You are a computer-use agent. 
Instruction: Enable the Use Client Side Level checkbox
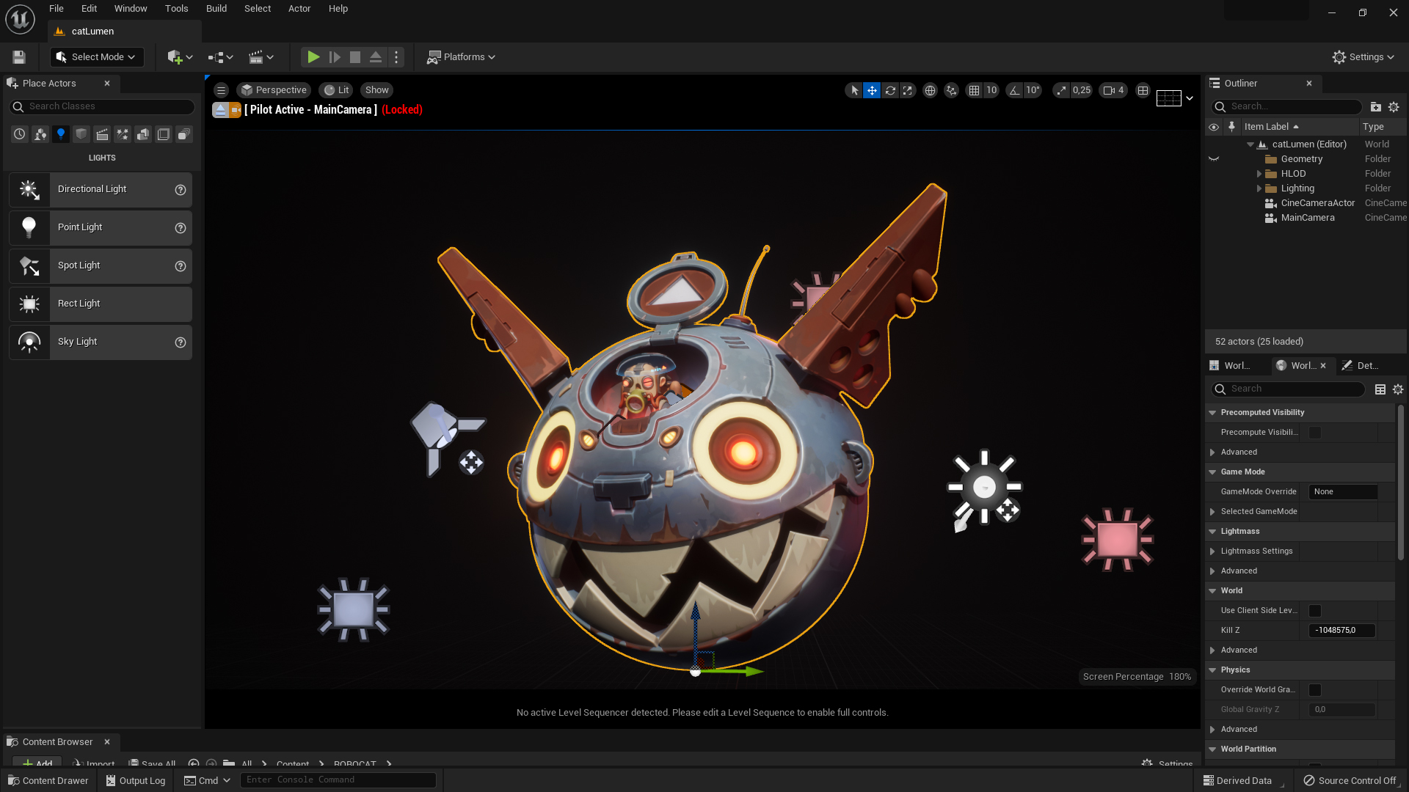click(1315, 610)
